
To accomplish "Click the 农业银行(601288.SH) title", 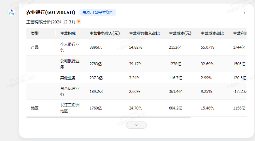I will click(50, 12).
